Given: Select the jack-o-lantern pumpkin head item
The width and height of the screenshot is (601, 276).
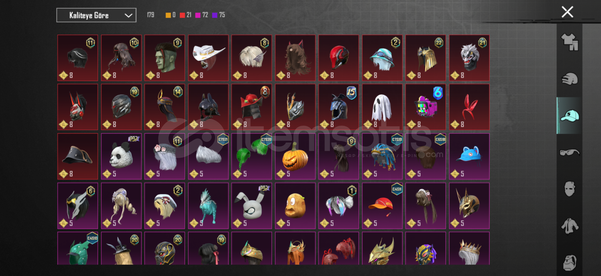Looking at the screenshot, I should (295, 156).
